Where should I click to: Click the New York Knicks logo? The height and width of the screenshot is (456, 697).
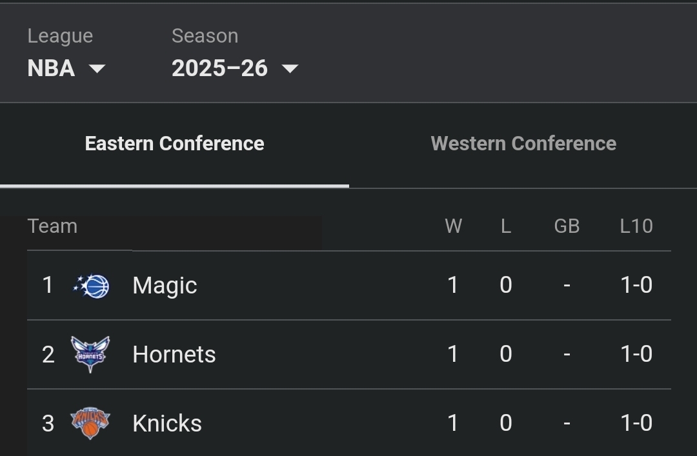[90, 423]
